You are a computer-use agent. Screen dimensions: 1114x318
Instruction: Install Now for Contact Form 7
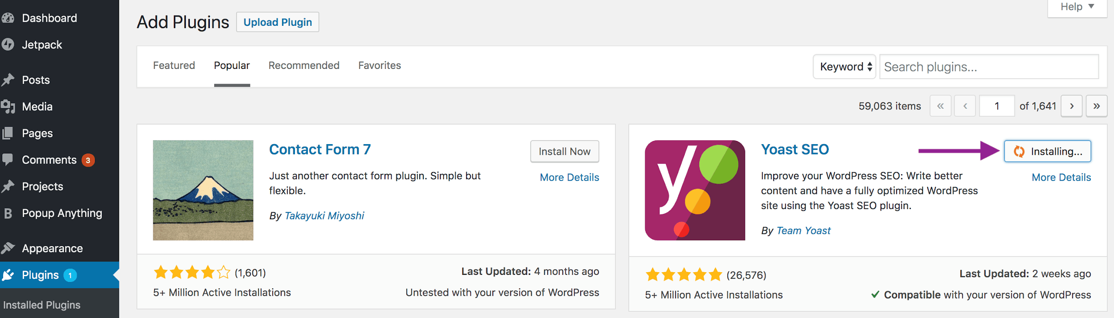point(565,152)
